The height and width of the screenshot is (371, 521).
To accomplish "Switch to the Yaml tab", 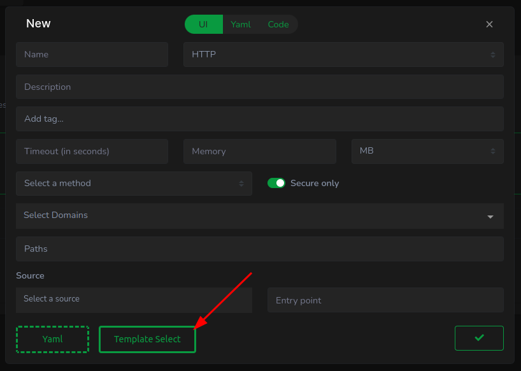I will (241, 24).
